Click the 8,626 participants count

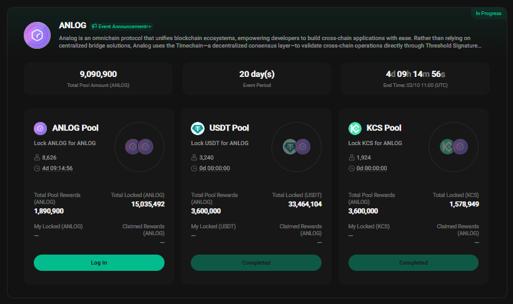point(49,158)
